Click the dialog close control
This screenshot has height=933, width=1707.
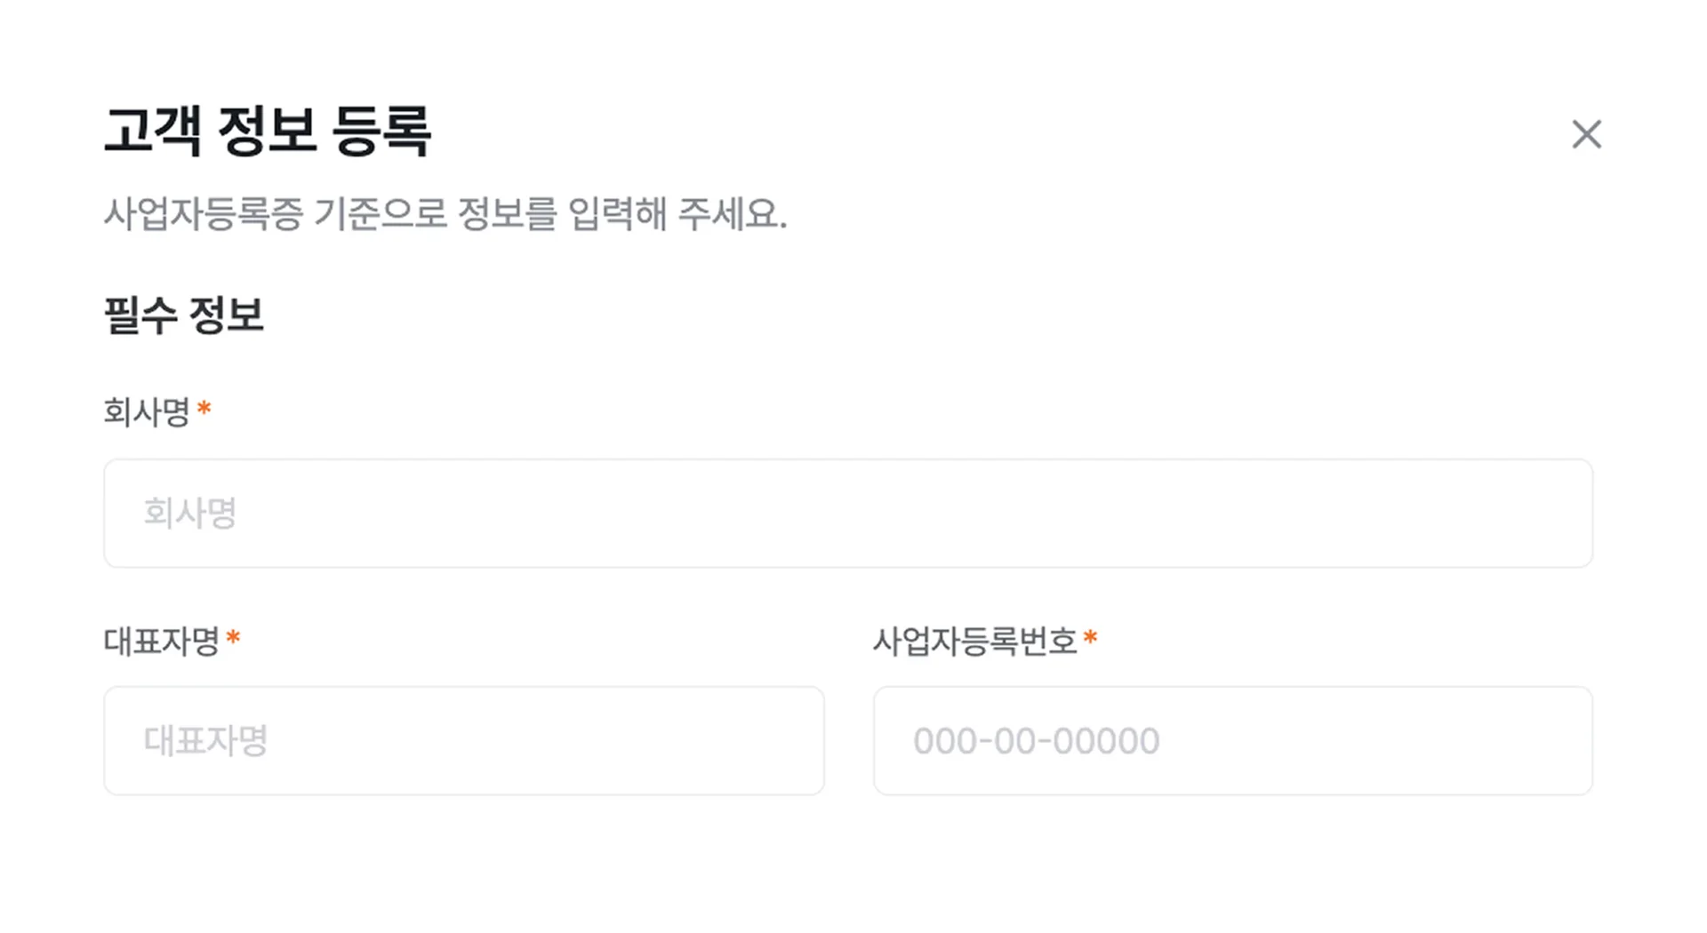(x=1587, y=134)
